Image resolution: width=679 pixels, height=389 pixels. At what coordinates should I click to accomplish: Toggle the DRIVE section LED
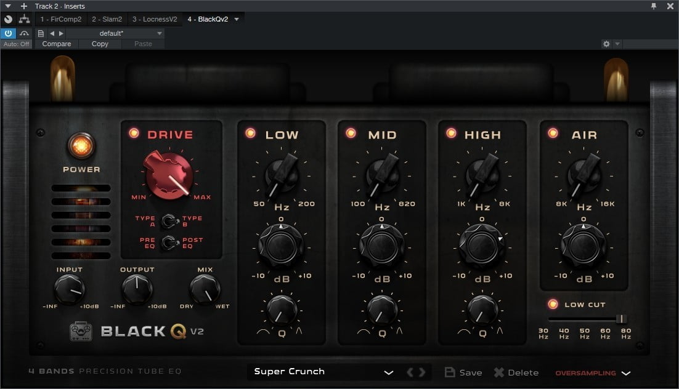(x=133, y=134)
